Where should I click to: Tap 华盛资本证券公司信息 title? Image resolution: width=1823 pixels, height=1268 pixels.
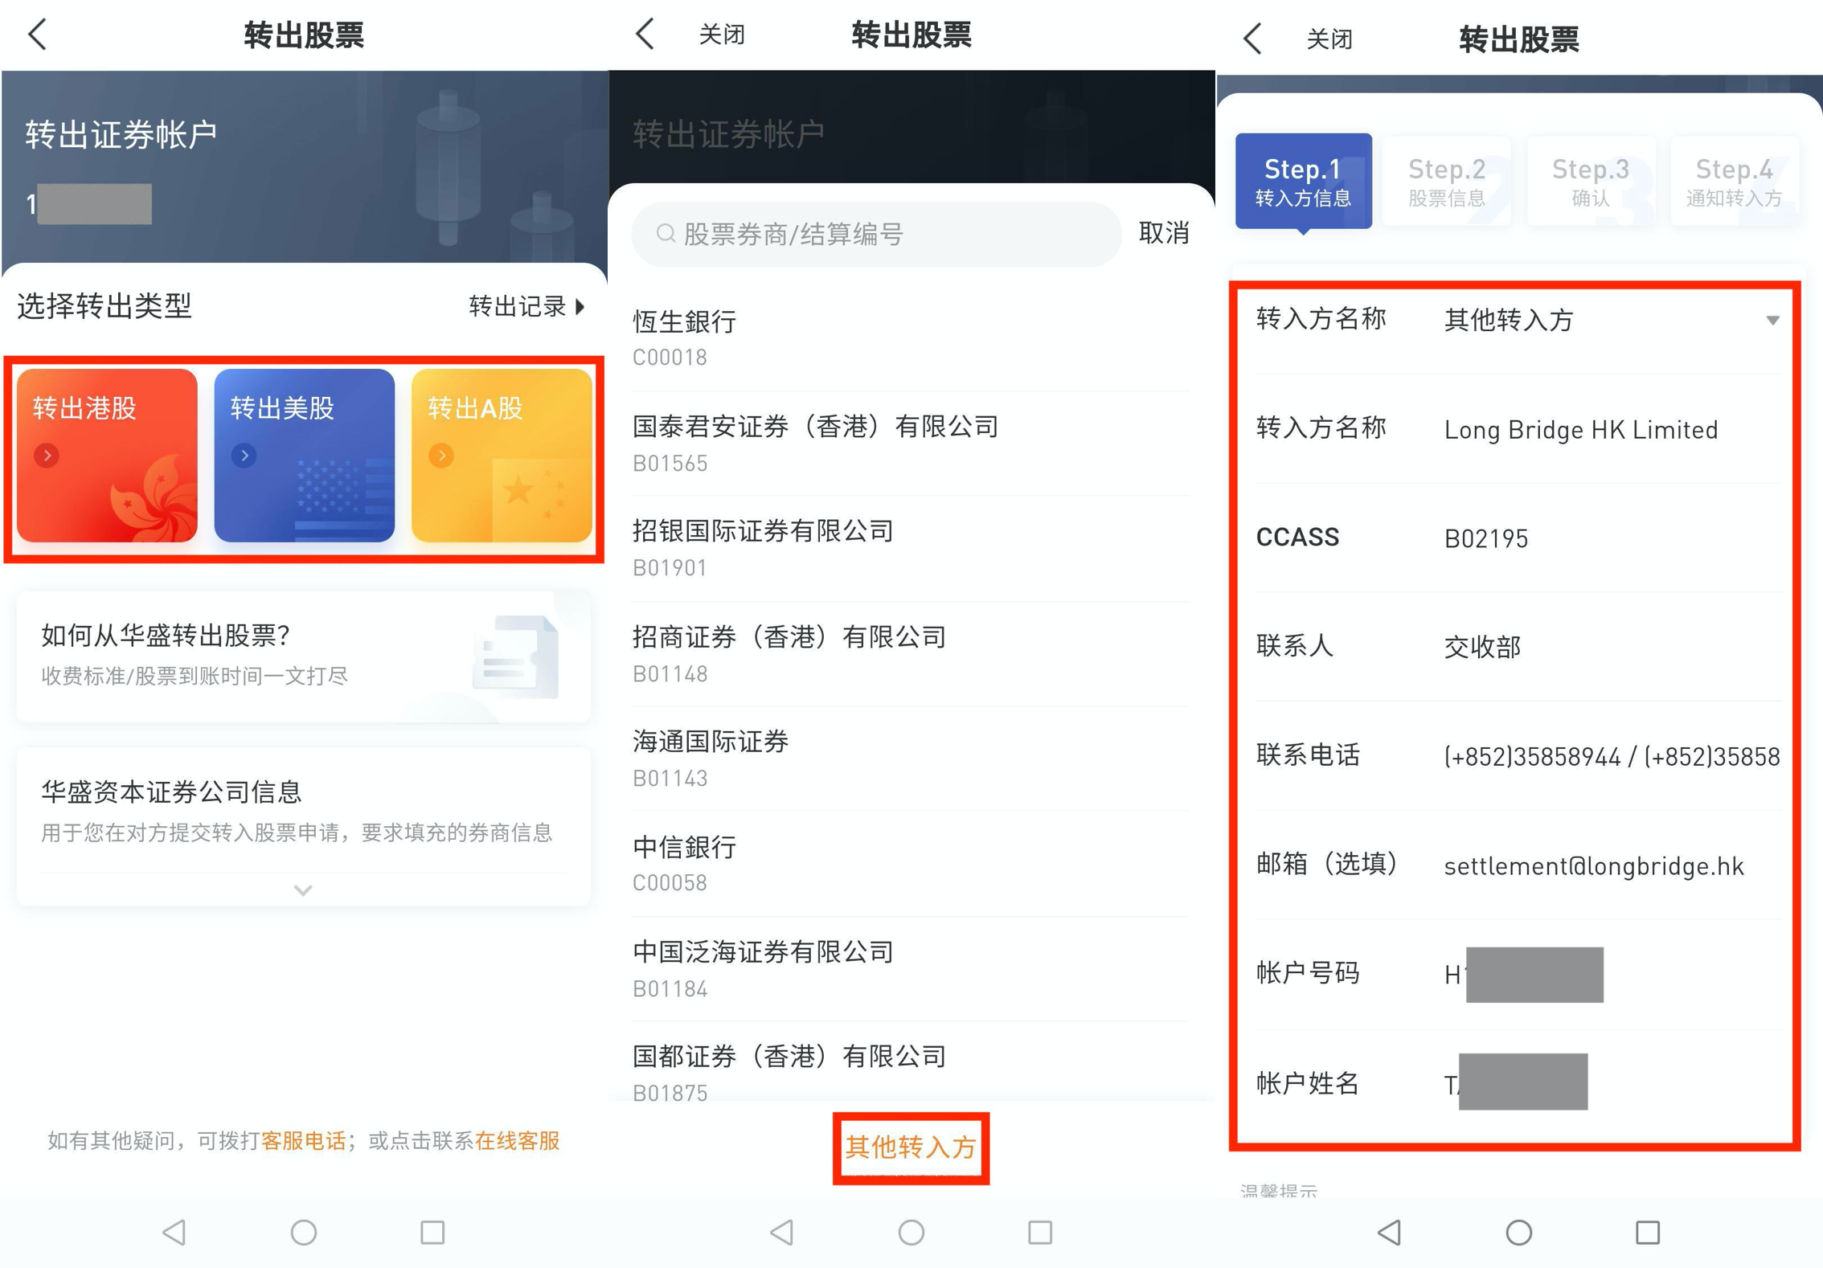pos(172,791)
